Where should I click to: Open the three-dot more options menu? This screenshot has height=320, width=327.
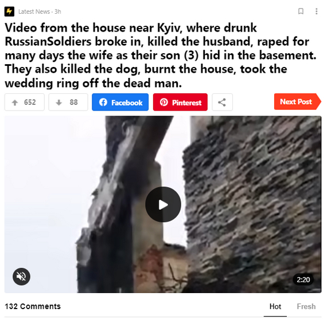(x=317, y=11)
